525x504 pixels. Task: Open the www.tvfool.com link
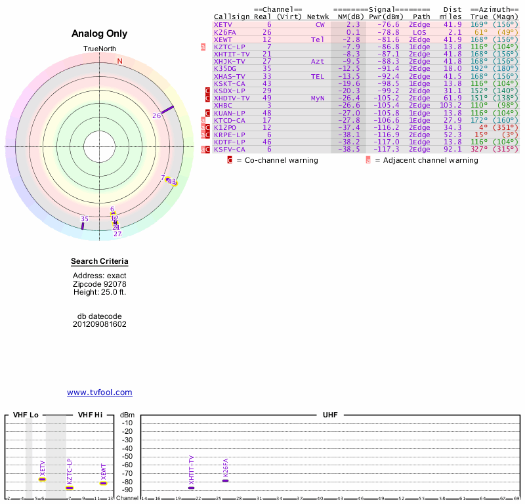pos(100,392)
